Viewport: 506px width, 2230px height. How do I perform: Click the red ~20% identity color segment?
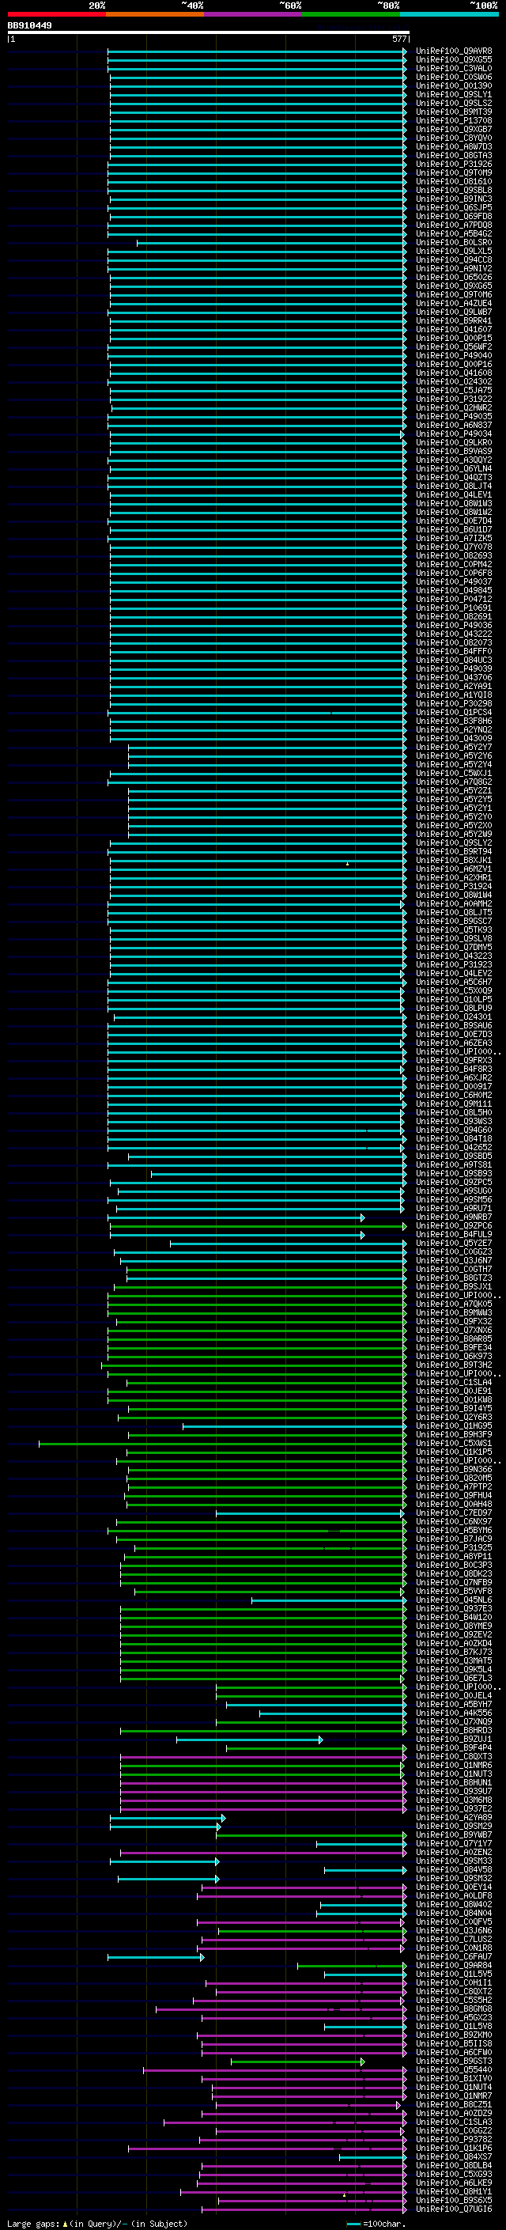coord(56,14)
